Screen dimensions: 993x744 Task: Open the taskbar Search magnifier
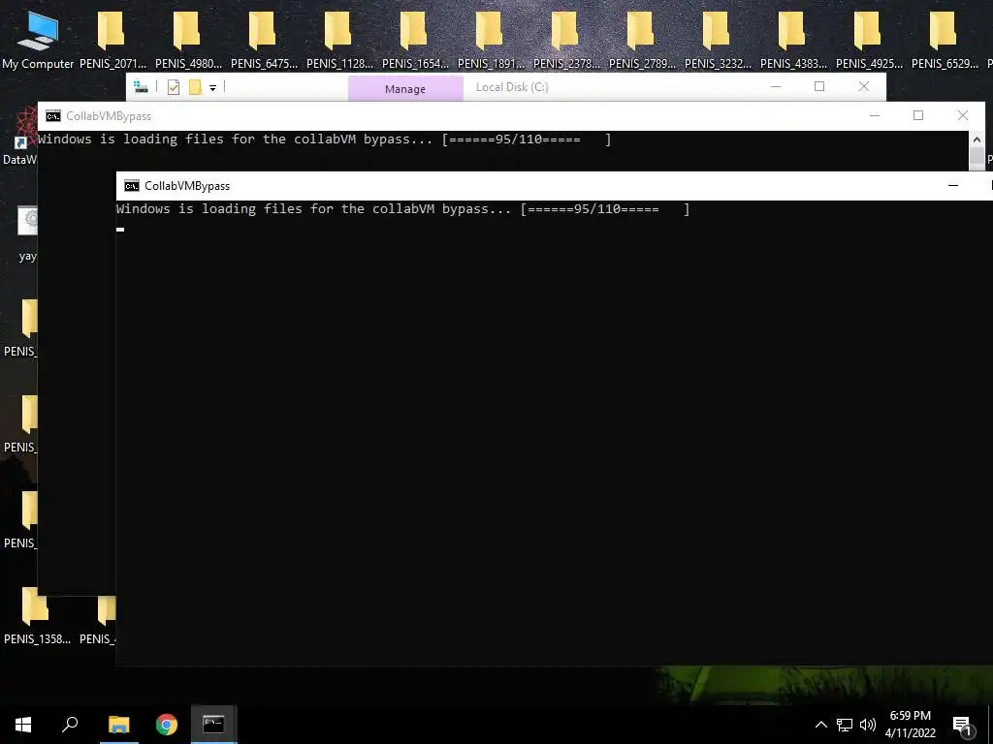[70, 725]
